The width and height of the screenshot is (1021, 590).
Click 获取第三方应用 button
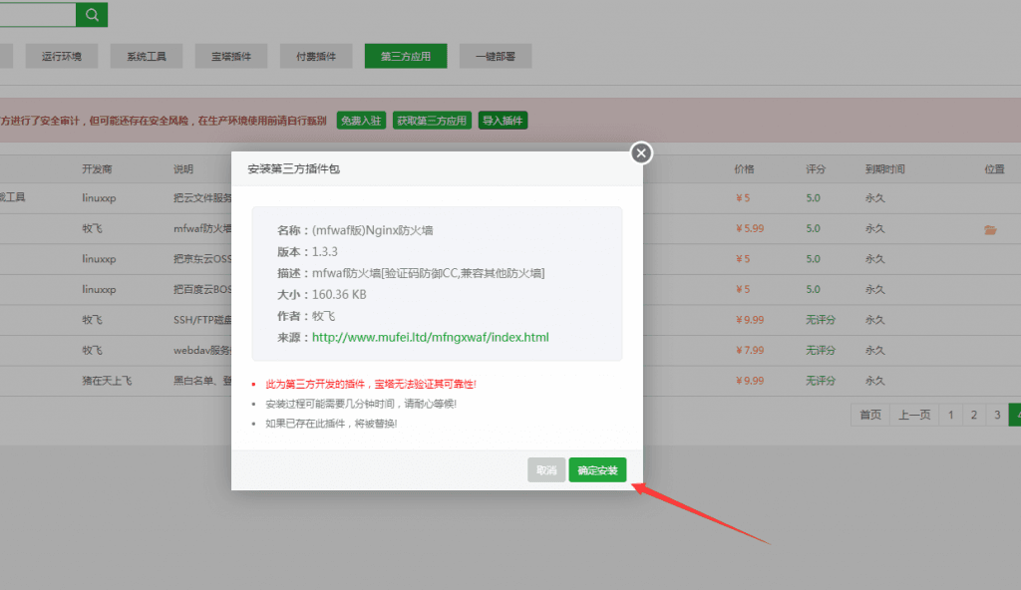432,121
